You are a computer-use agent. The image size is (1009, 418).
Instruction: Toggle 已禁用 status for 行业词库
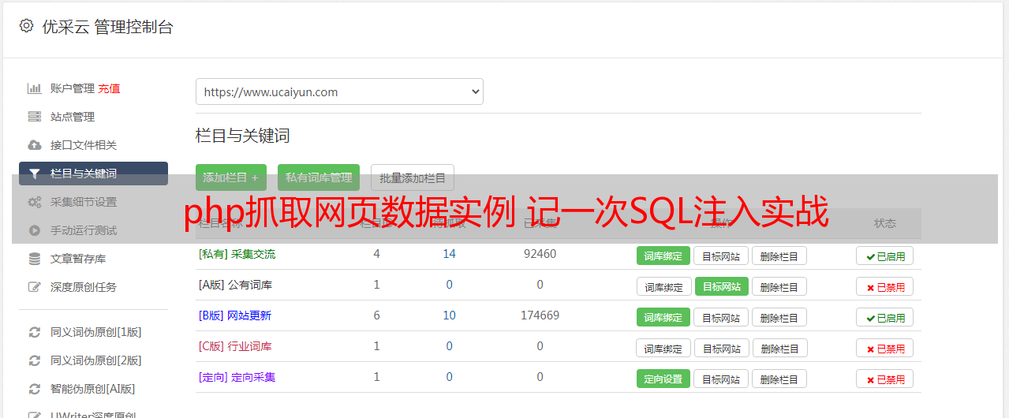click(x=884, y=348)
